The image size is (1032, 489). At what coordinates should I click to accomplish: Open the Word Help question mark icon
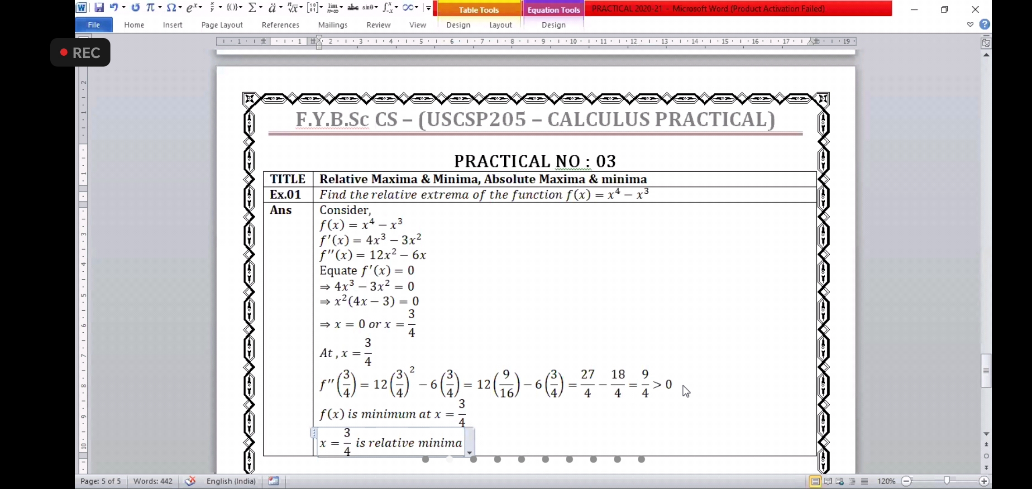pyautogui.click(x=984, y=24)
